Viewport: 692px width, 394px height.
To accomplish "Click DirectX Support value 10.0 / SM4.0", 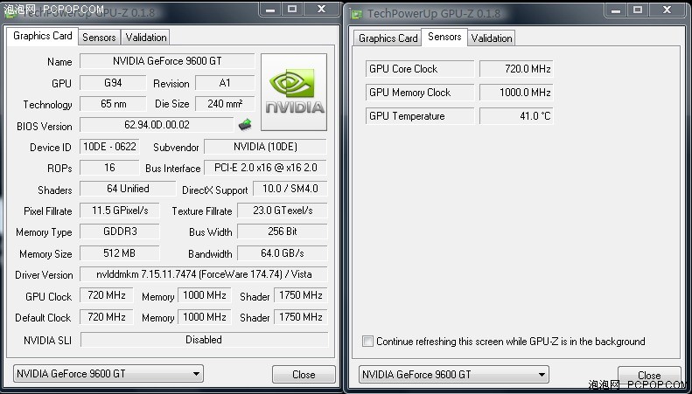I will 290,189.
